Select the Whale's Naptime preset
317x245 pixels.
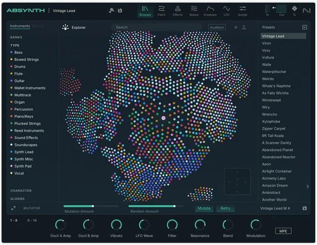(x=276, y=86)
